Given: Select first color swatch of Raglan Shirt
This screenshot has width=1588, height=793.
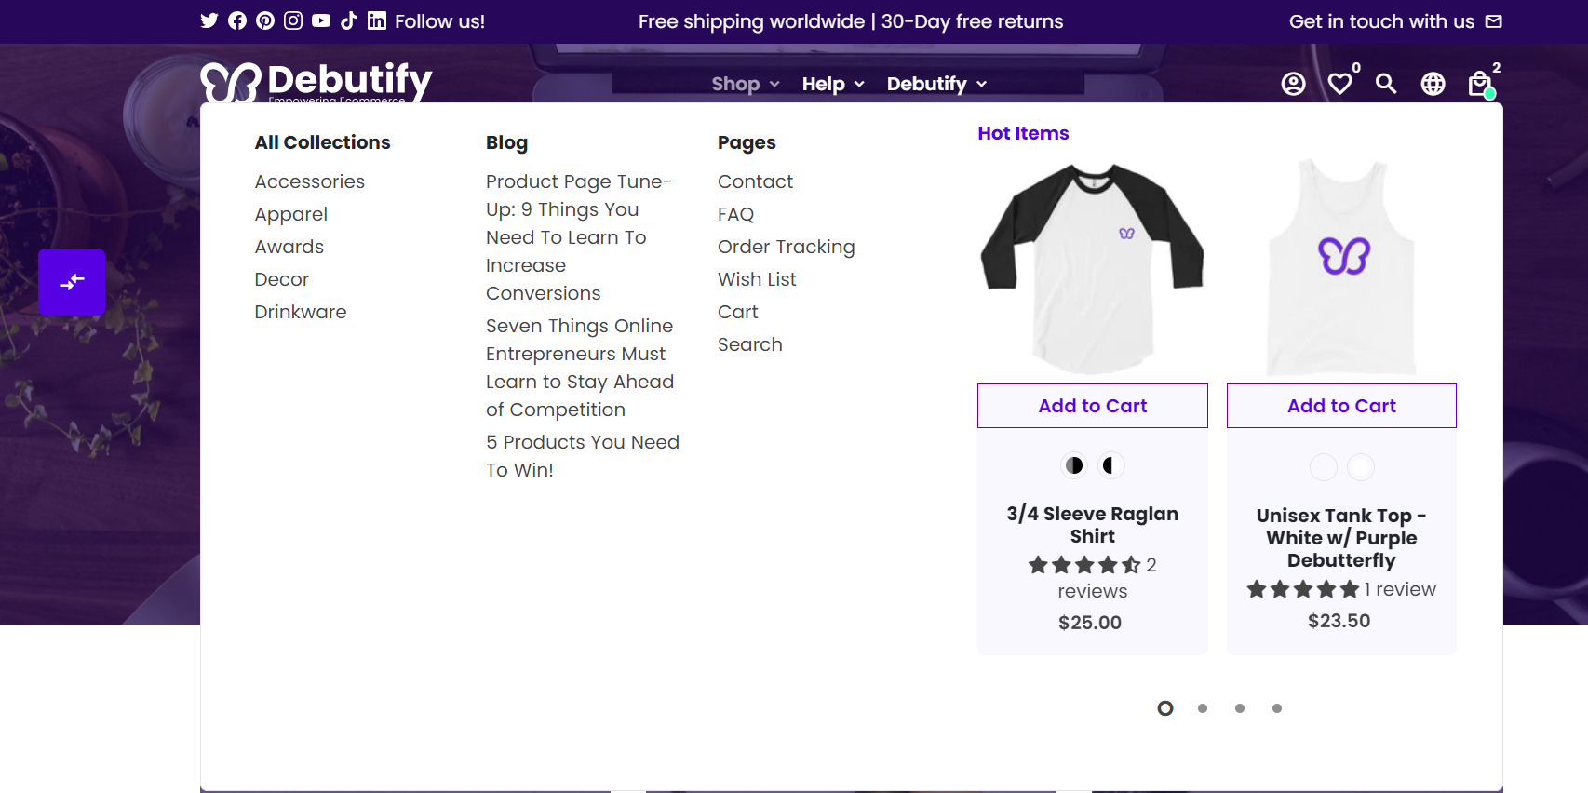Looking at the screenshot, I should [1074, 465].
